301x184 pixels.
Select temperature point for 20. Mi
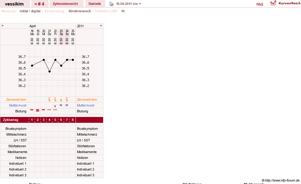coord(44,60)
